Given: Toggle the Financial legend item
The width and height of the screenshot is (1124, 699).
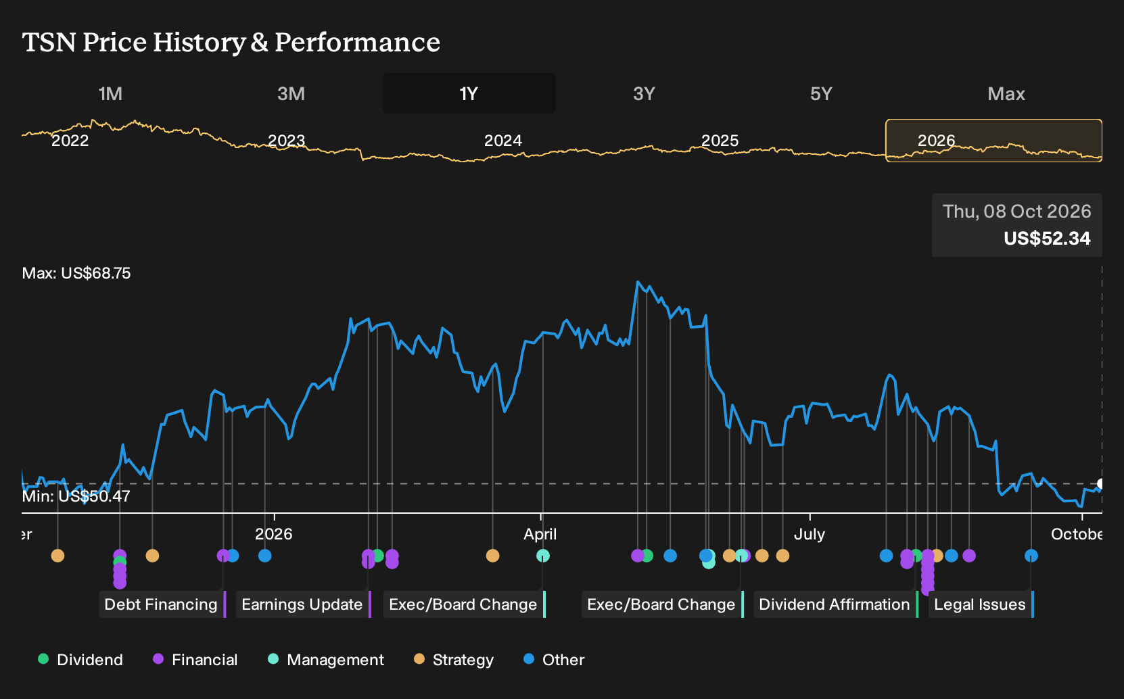Looking at the screenshot, I should (195, 660).
